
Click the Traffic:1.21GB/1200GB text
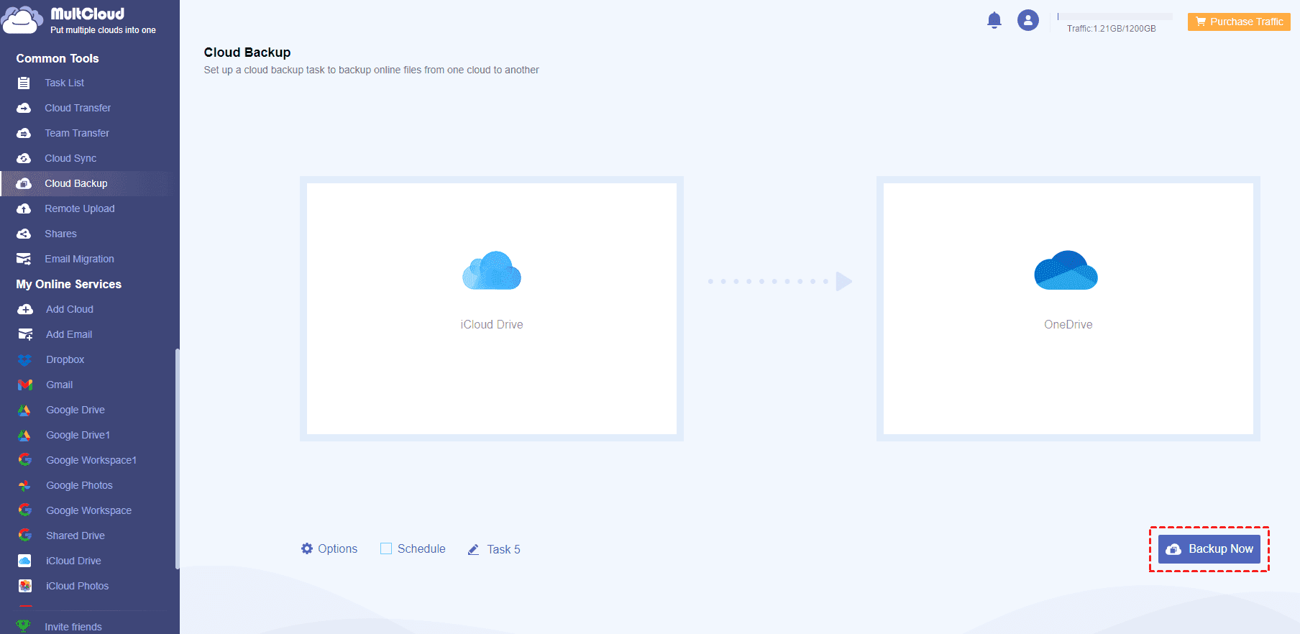click(x=1112, y=29)
